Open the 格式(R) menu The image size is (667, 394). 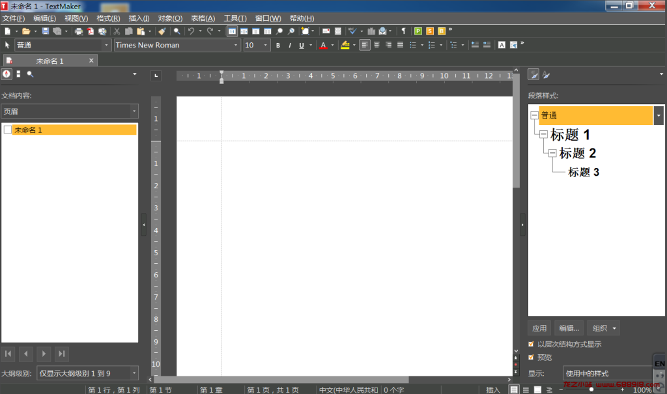click(x=108, y=18)
